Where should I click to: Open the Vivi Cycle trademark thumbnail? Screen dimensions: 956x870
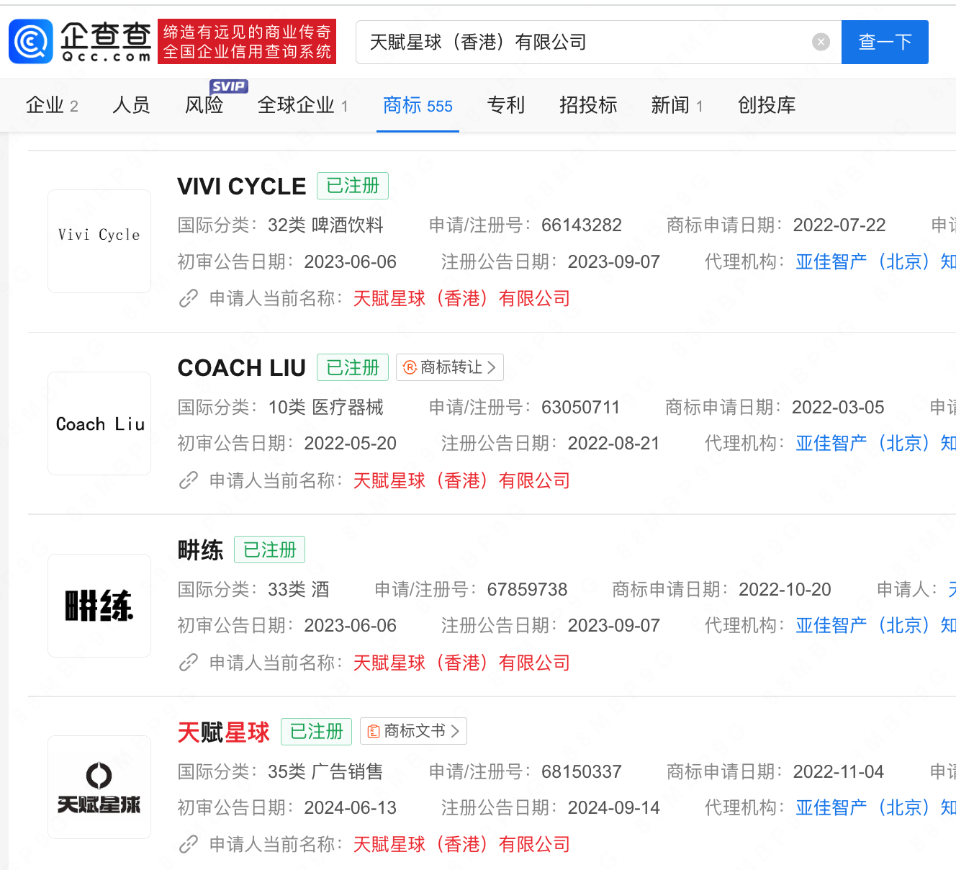tap(99, 241)
